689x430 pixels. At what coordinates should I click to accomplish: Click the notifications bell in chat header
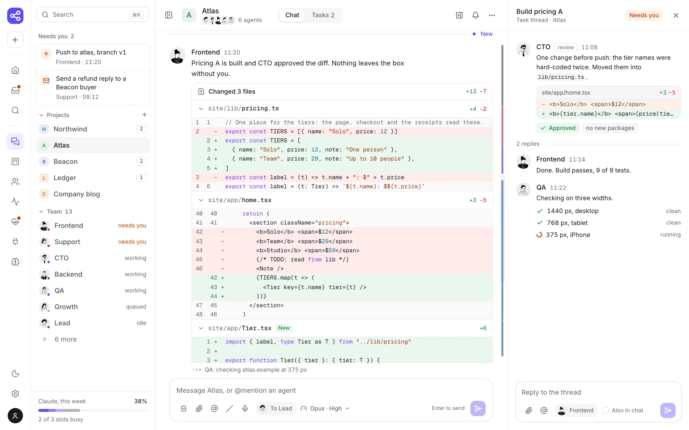coord(475,15)
